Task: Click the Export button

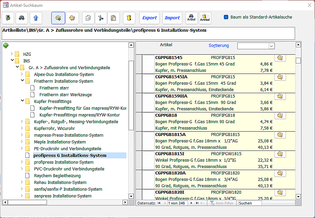Action: (x=149, y=18)
